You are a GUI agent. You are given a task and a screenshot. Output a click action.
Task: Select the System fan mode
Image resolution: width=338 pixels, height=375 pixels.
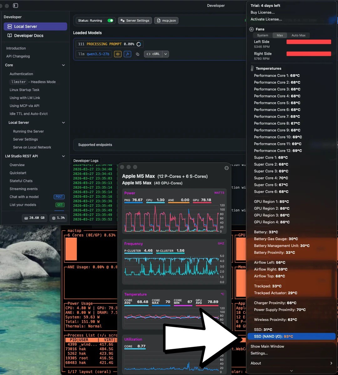click(x=263, y=35)
